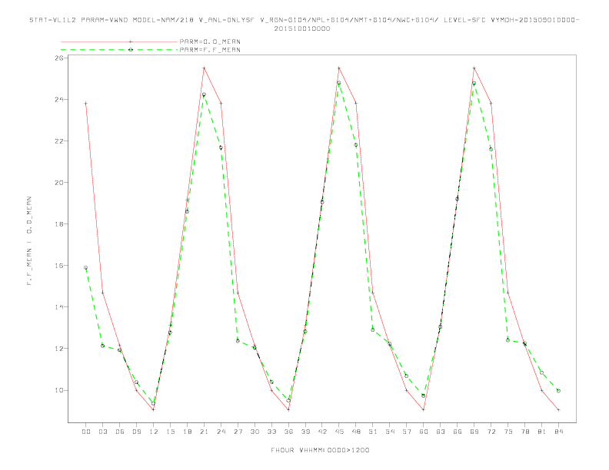Click x-axis forecast hour label 75
The width and height of the screenshot is (609, 470).
[x=508, y=432]
